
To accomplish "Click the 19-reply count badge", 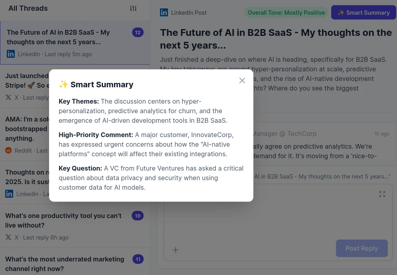I will [x=138, y=216].
